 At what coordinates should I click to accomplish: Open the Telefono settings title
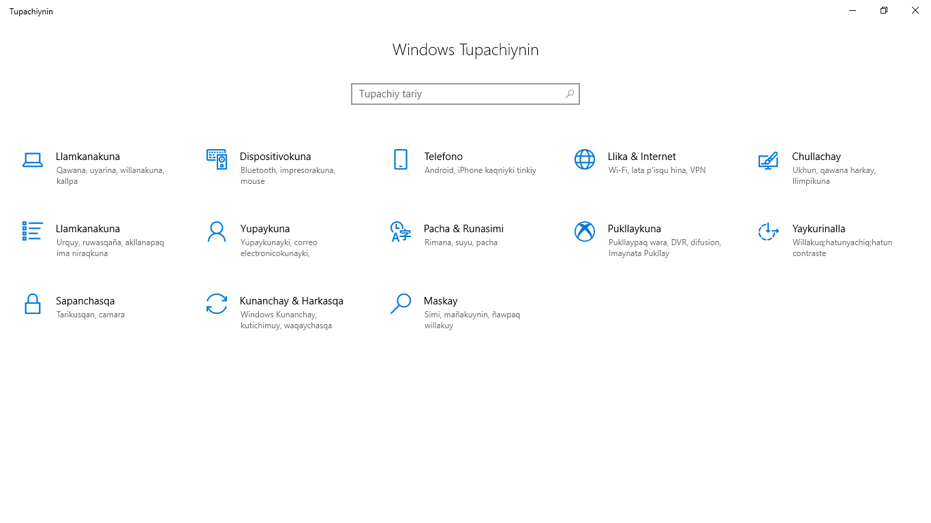tap(444, 157)
